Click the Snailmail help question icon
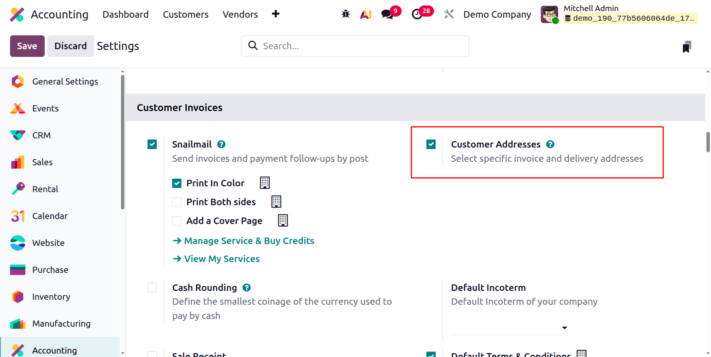Viewport: 711px width, 357px height. [221, 144]
